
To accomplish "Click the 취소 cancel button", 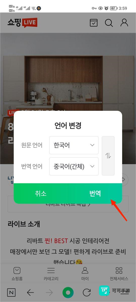I will click(x=41, y=193).
